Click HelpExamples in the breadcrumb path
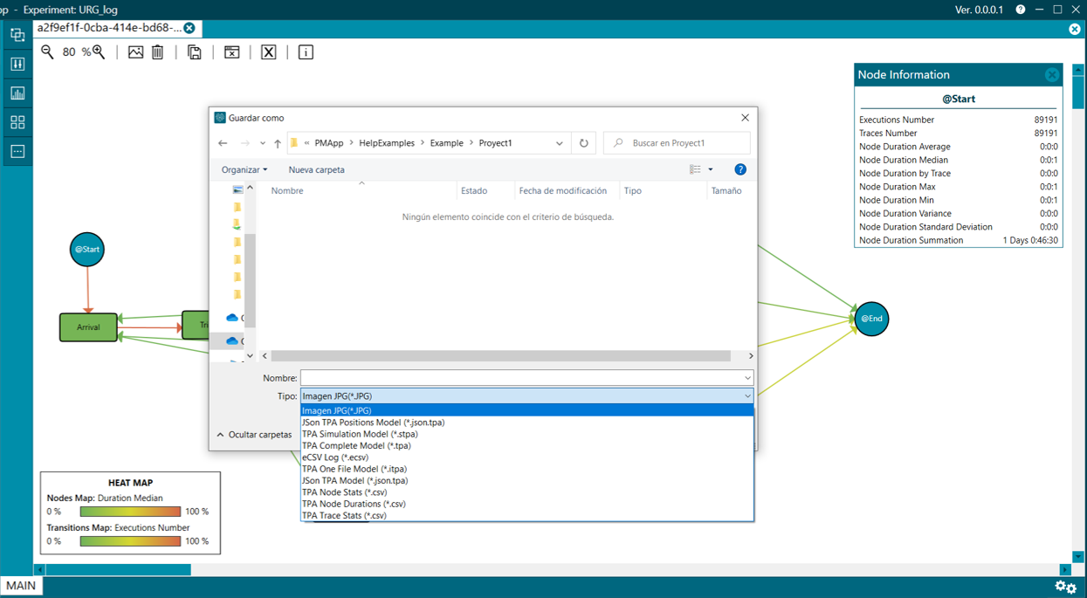 (x=387, y=143)
